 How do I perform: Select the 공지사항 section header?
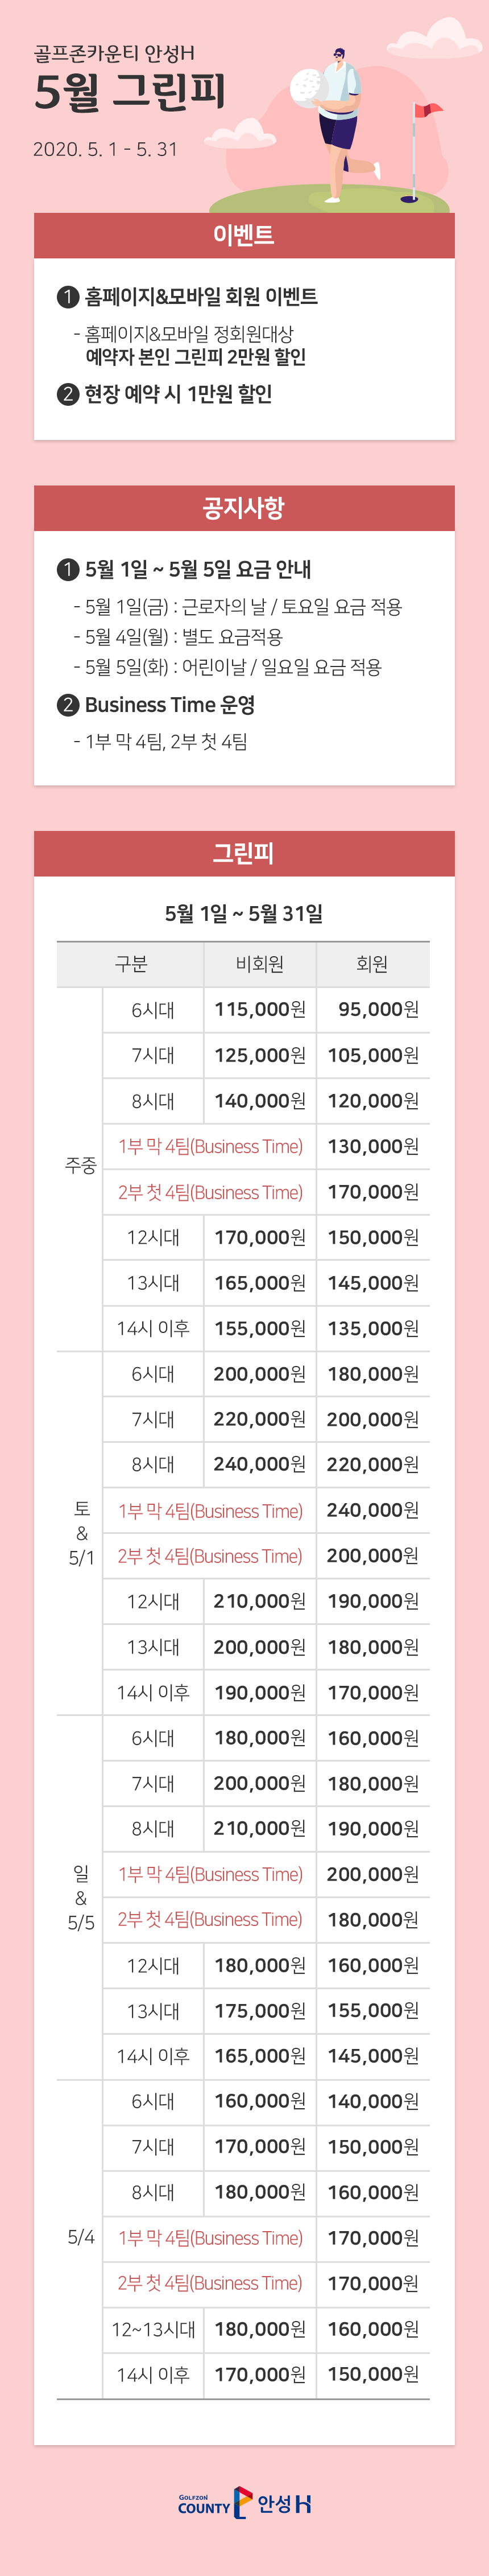[244, 508]
